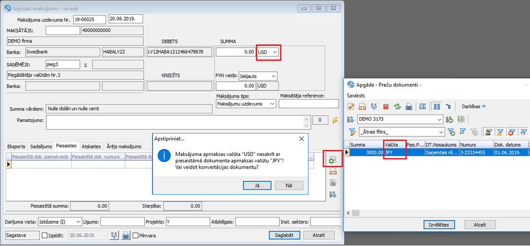Click the glasses view icon in Preču dokumenti toolbar
530x246 pixels.
coord(362,107)
